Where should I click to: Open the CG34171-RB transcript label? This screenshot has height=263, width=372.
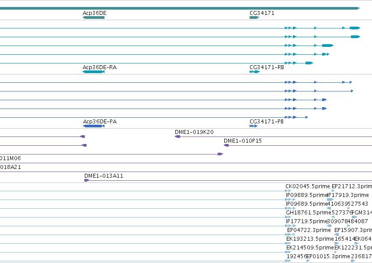tap(267, 67)
